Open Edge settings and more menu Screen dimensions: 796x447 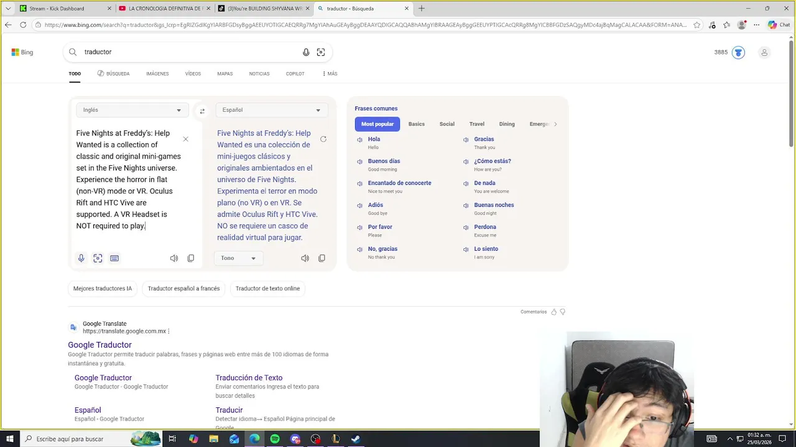pos(755,25)
